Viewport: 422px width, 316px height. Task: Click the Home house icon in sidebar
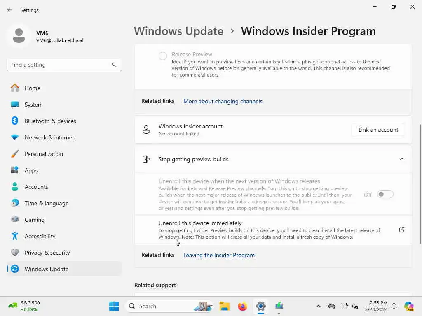point(15,88)
